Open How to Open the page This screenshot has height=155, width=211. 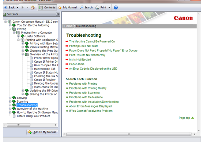click(x=46, y=65)
